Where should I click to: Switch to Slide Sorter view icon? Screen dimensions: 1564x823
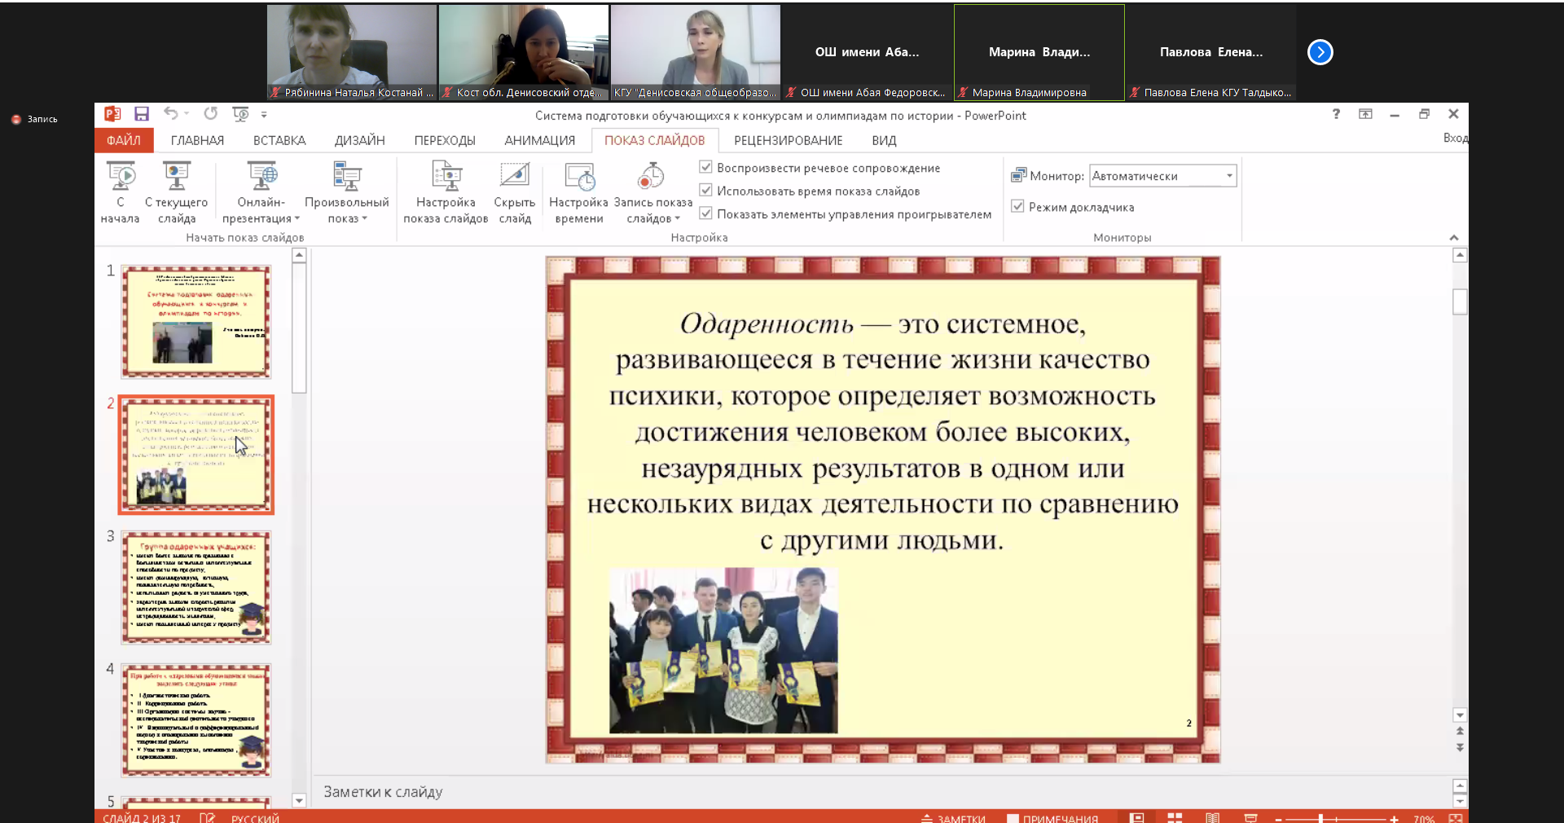pos(1175,817)
